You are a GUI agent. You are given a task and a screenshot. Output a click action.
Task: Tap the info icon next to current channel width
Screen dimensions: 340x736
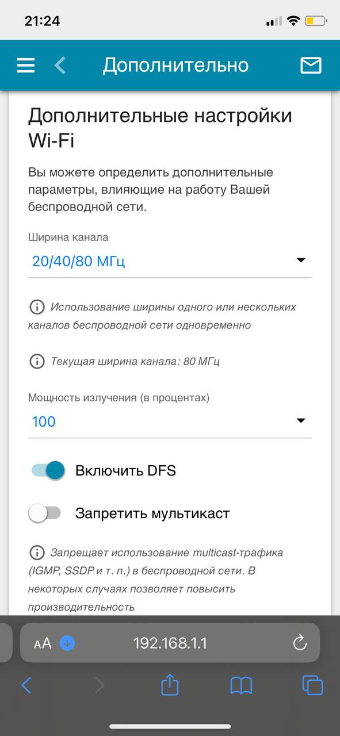point(37,361)
